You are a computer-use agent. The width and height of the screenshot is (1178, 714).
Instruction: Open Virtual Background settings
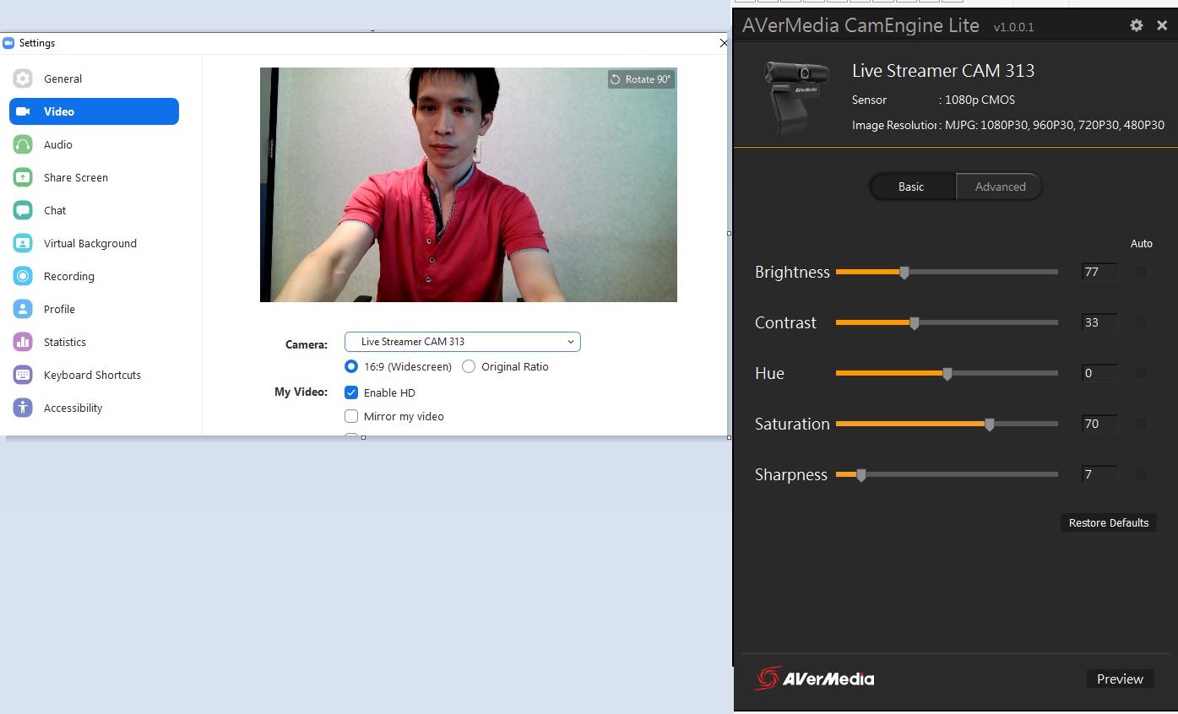94,243
